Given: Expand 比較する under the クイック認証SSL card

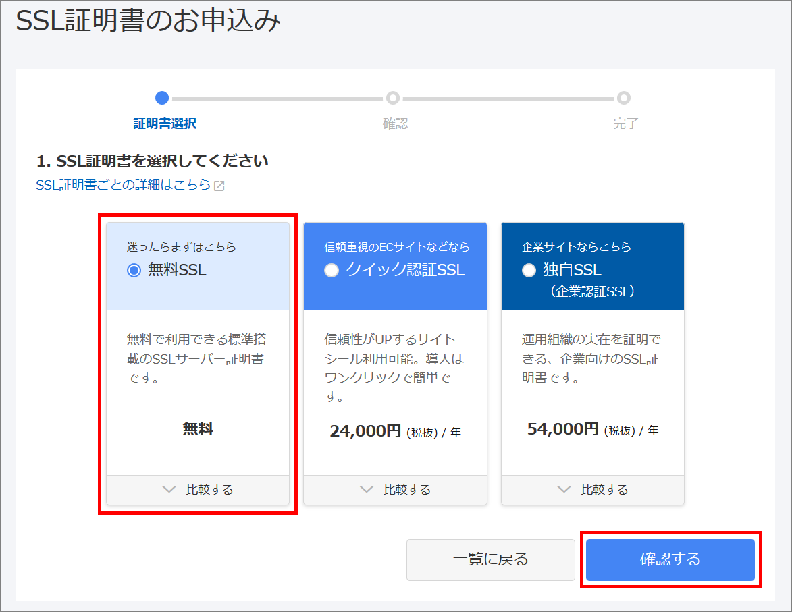Looking at the screenshot, I should pyautogui.click(x=395, y=489).
